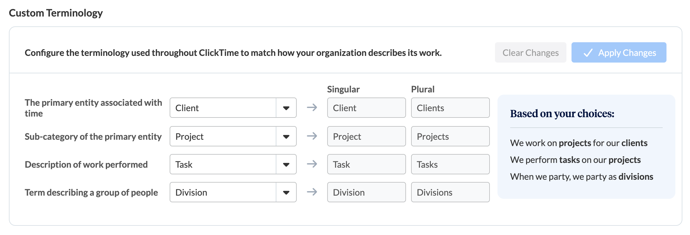690x235 pixels.
Task: Click the plural Projects input field
Action: [450, 136]
